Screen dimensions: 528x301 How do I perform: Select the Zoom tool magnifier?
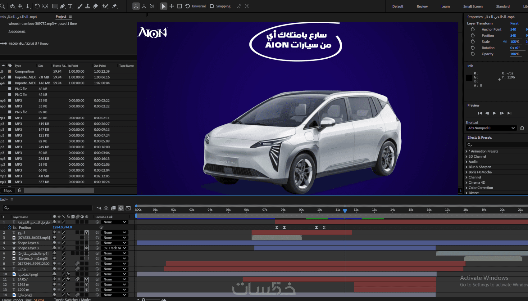(x=2, y=6)
